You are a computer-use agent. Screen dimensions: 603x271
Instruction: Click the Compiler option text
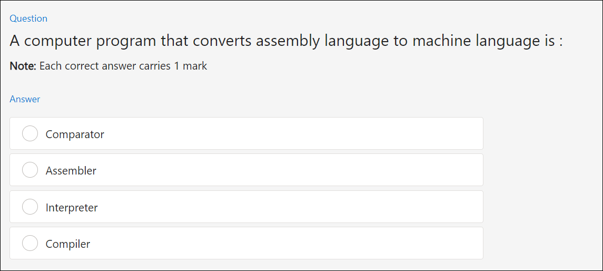(68, 244)
